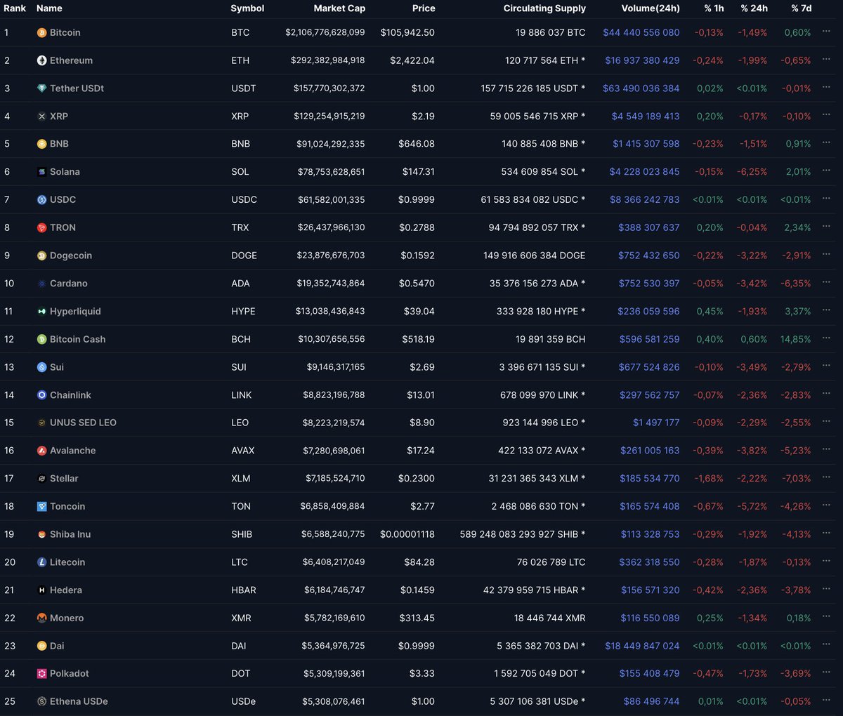This screenshot has width=843, height=716.
Task: Open the three-dot menu for Bitcoin Cash row
Action: click(826, 338)
